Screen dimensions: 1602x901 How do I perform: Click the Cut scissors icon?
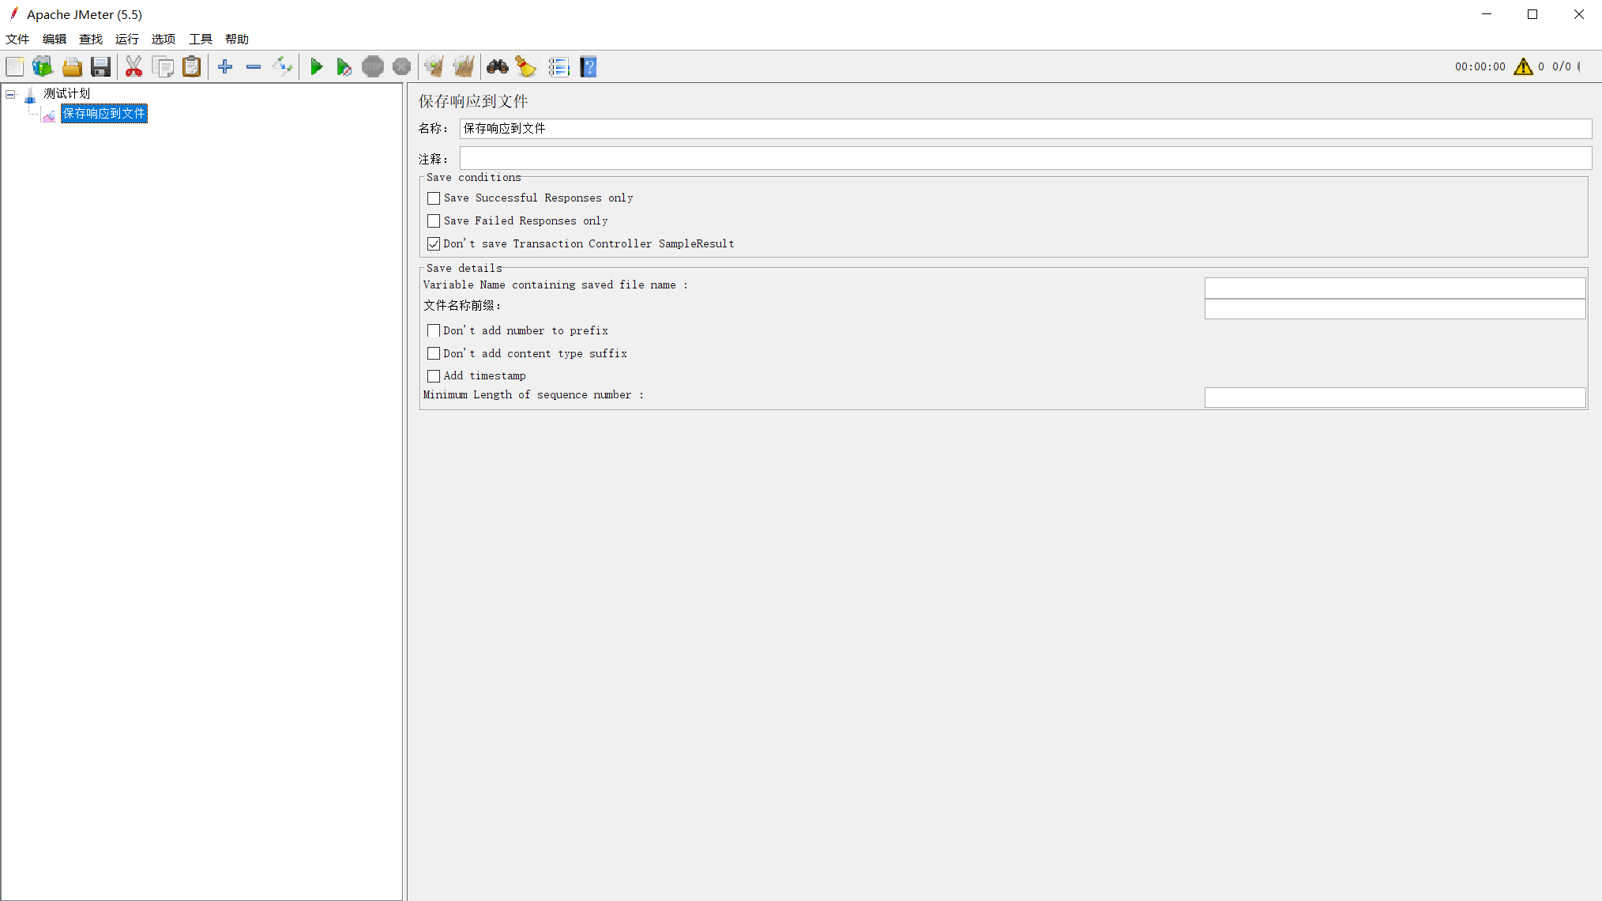click(x=134, y=67)
